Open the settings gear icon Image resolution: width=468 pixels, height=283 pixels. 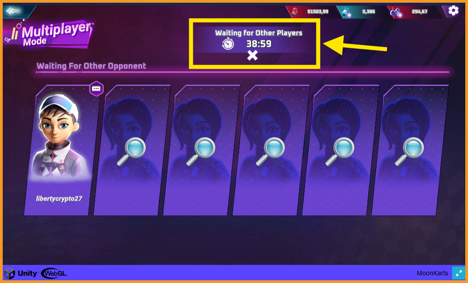tap(454, 11)
